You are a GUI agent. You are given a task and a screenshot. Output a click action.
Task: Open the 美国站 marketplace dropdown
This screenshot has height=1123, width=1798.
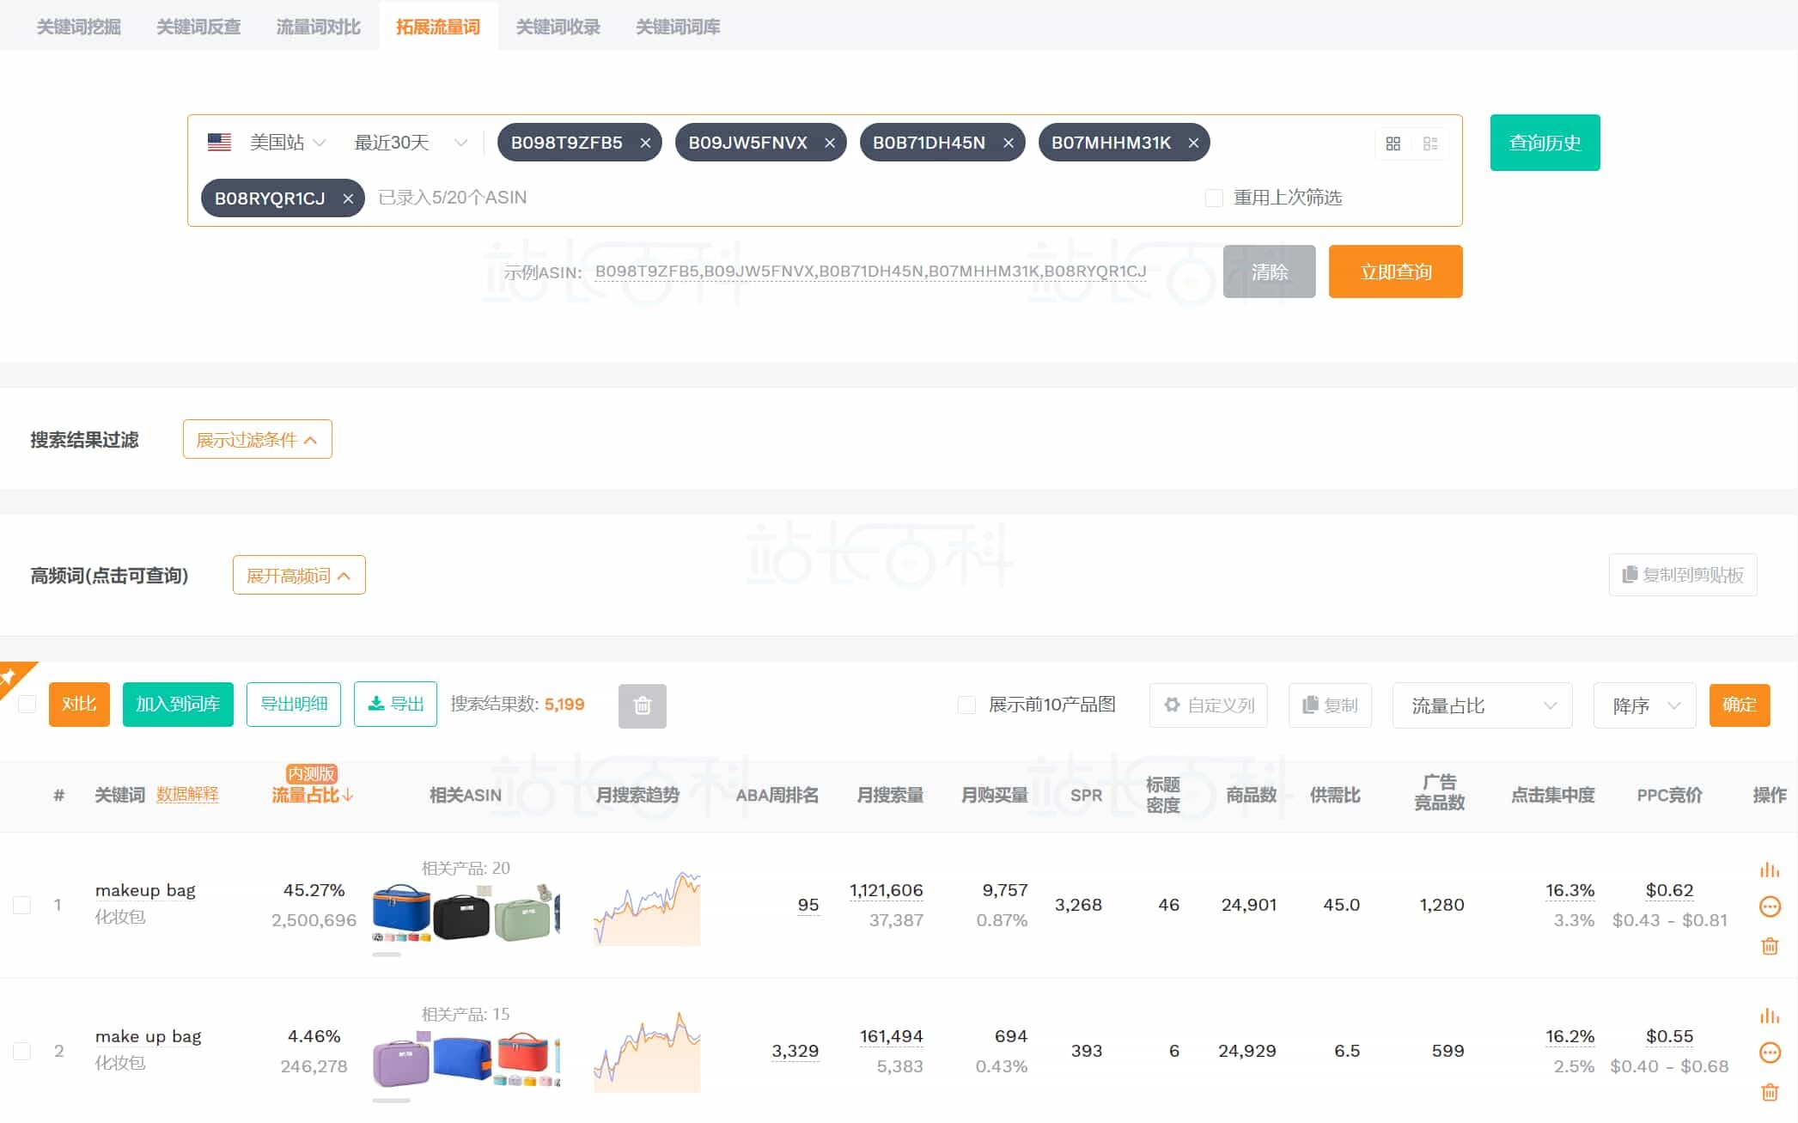coord(283,143)
